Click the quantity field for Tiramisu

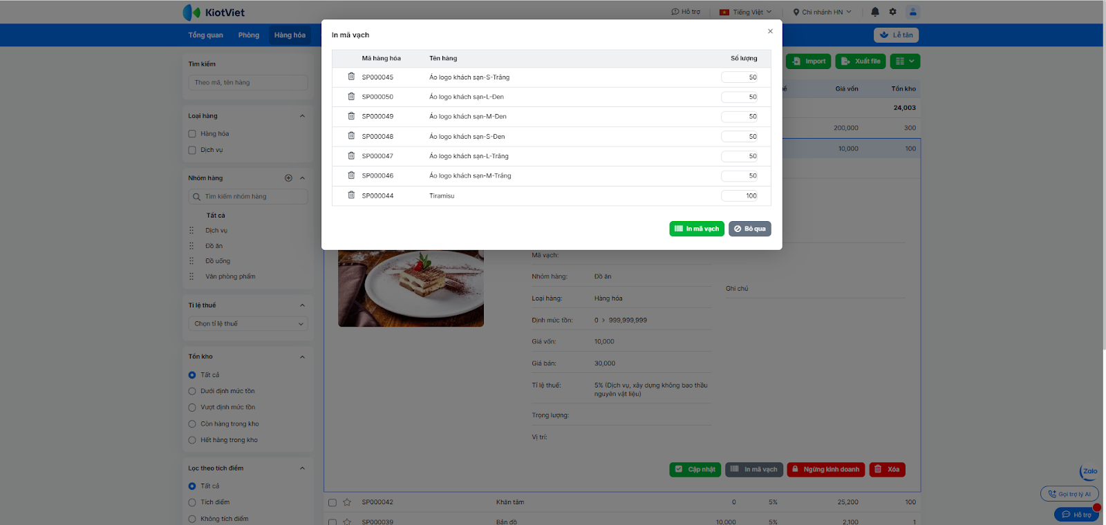[x=740, y=195]
